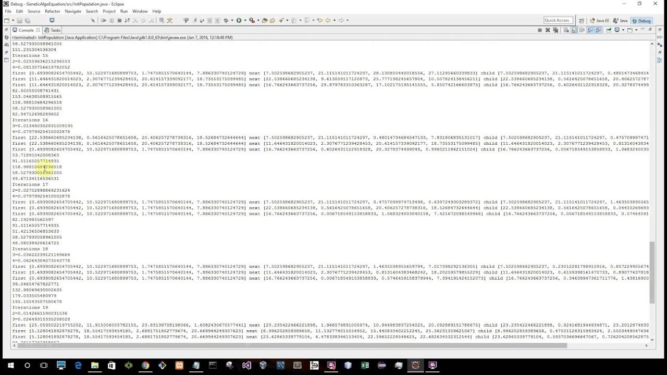Click the Terminate (stop) toolbar icon
Viewport: 667px width, 375px height.
(x=119, y=20)
